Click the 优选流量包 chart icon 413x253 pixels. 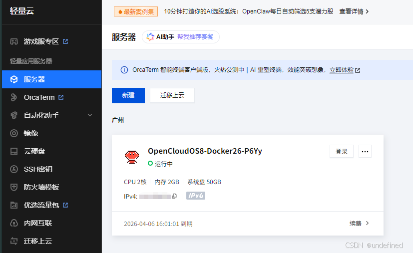(14, 205)
